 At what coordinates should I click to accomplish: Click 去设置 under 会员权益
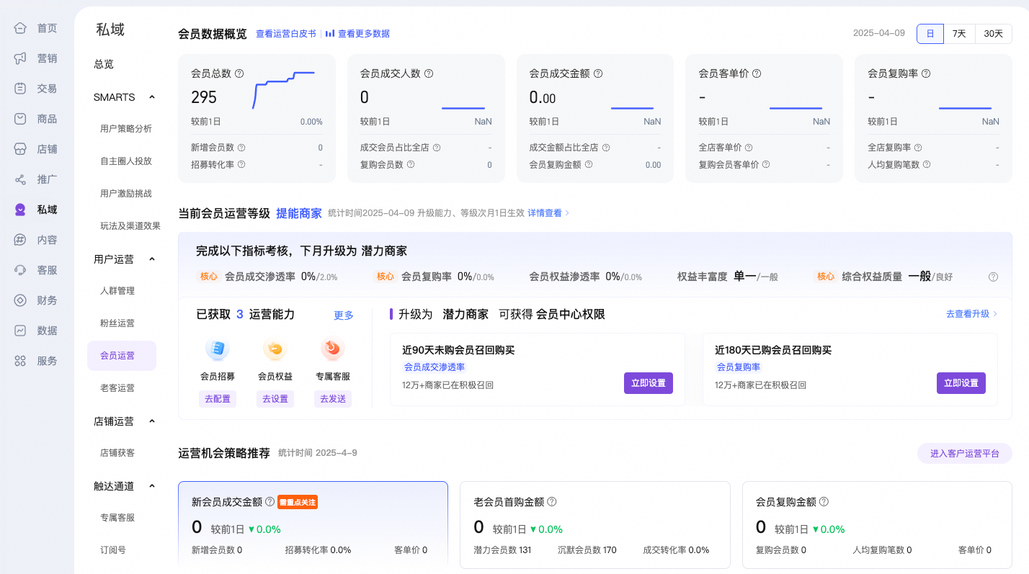click(x=275, y=399)
